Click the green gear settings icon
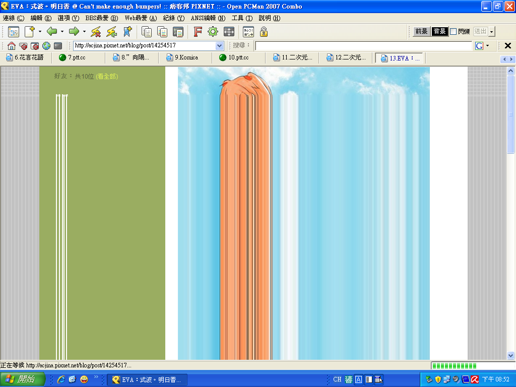 coord(213,32)
